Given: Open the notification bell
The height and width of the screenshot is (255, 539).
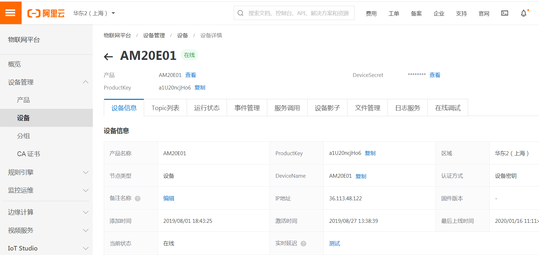Looking at the screenshot, I should tap(524, 13).
